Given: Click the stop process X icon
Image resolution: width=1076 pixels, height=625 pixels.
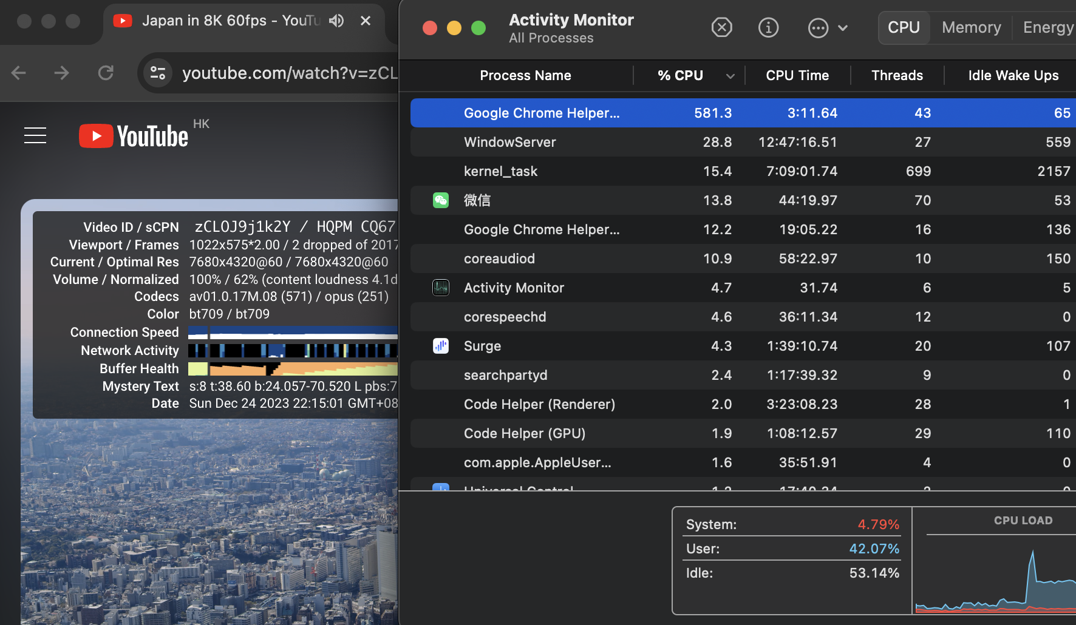Looking at the screenshot, I should [x=721, y=27].
